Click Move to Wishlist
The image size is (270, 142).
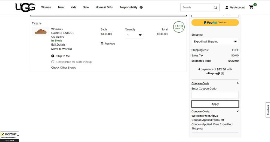point(61,49)
